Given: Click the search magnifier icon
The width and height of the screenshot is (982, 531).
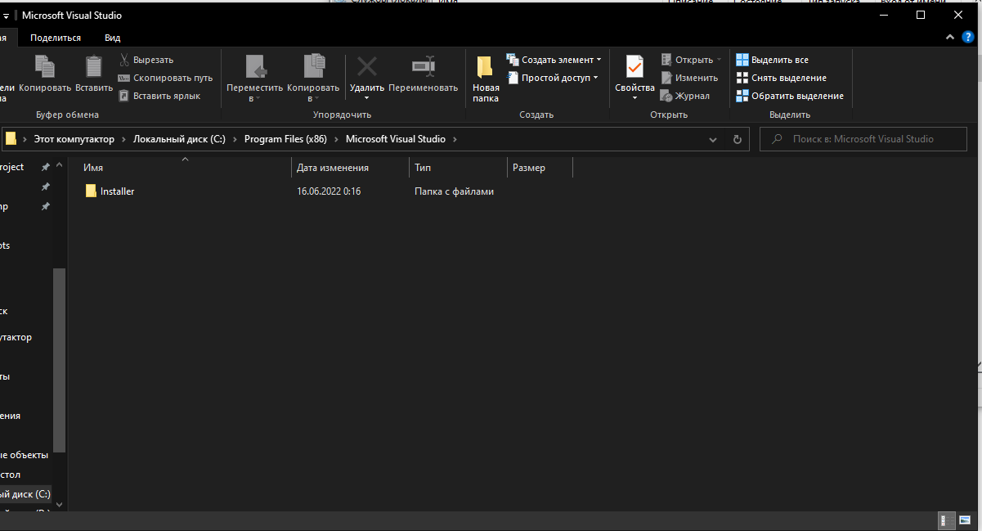Looking at the screenshot, I should (777, 139).
